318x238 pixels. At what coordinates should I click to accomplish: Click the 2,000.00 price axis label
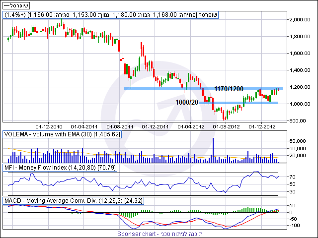pos(301,20)
